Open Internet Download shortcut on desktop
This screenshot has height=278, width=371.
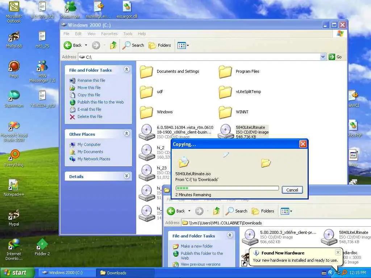14,250
